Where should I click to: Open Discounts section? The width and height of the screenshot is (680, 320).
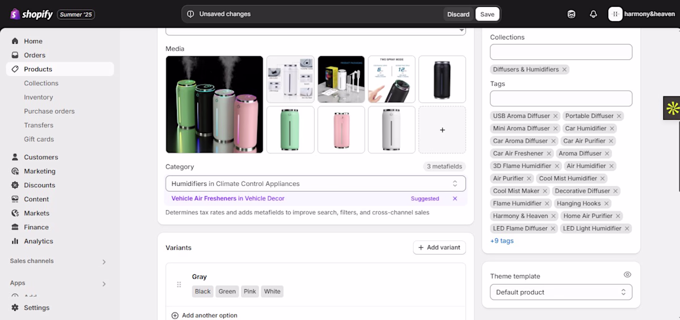point(40,185)
